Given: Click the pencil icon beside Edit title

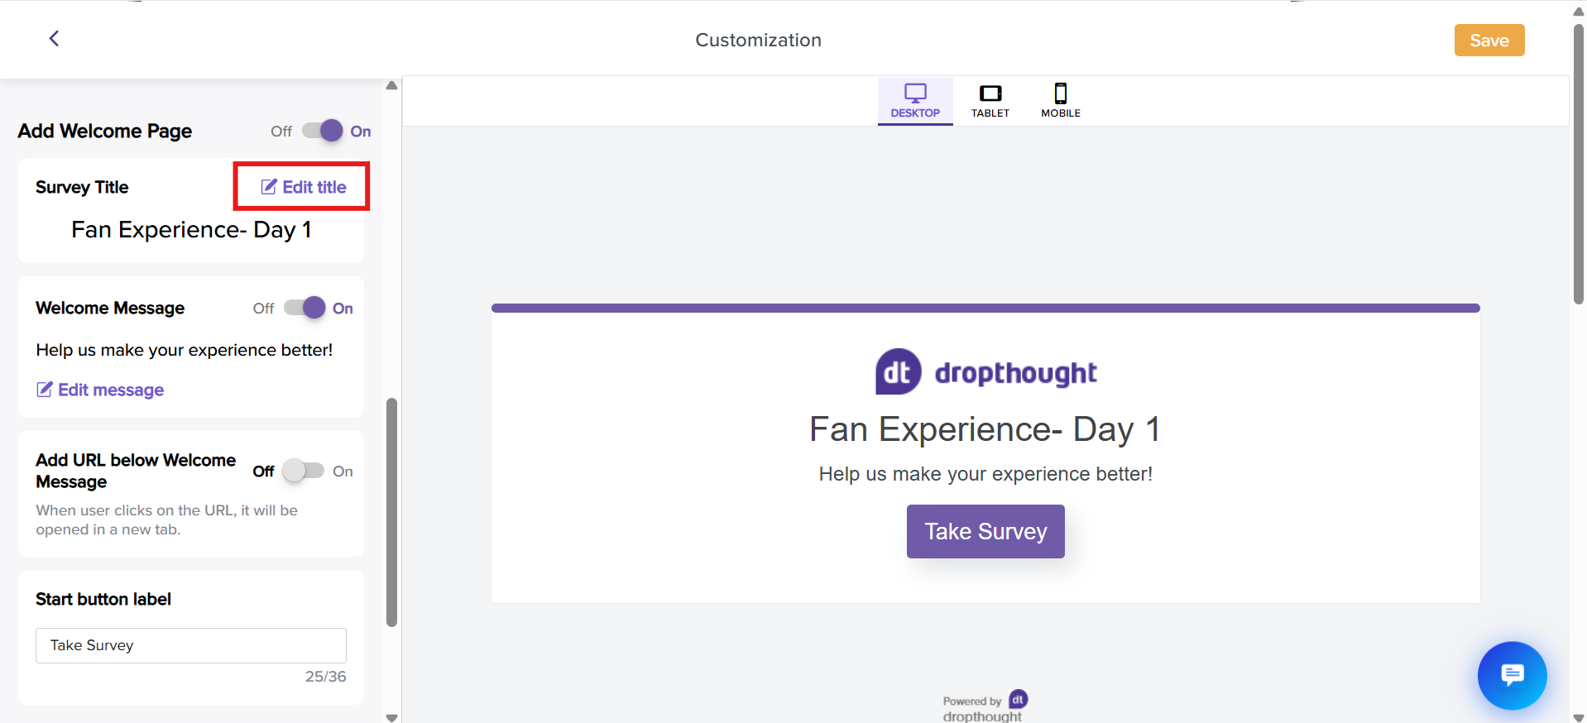Looking at the screenshot, I should click(x=269, y=187).
